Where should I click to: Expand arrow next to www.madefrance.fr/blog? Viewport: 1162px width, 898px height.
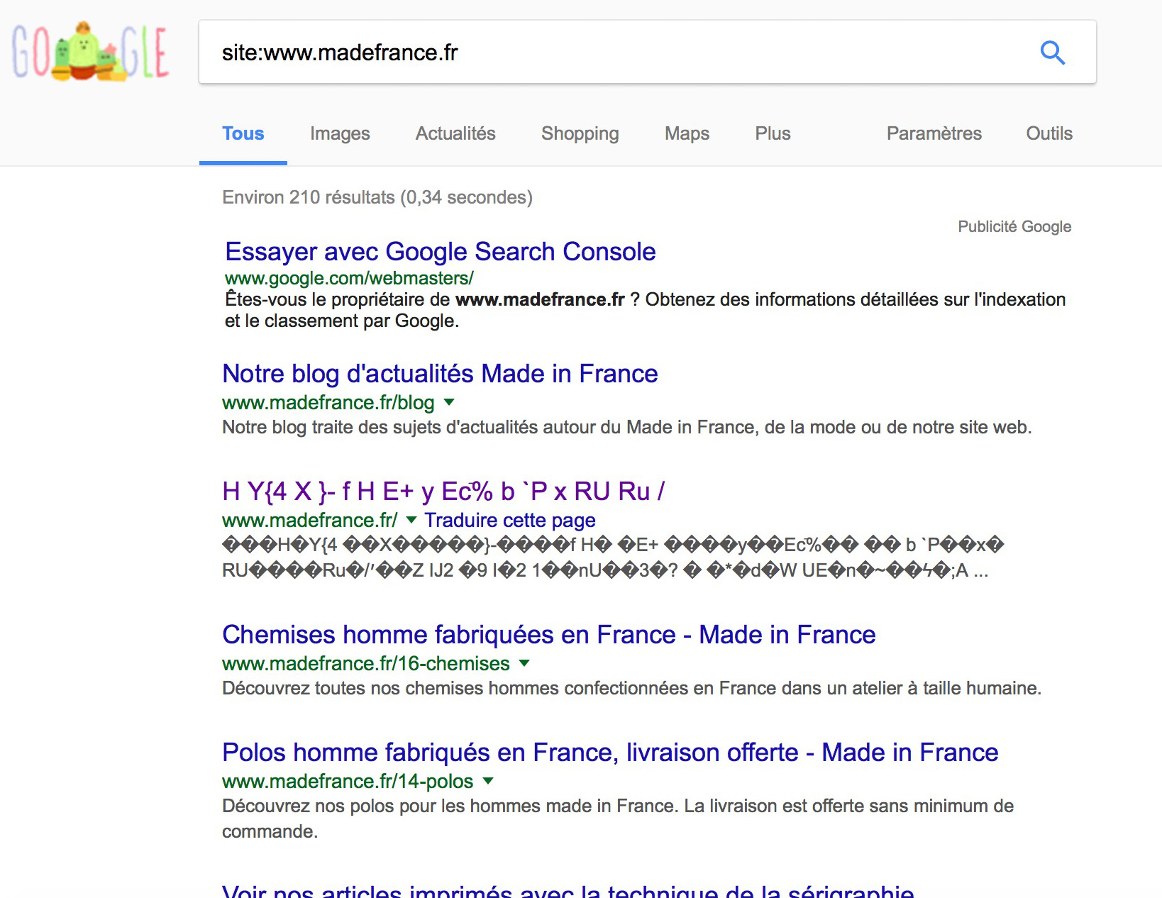point(449,402)
